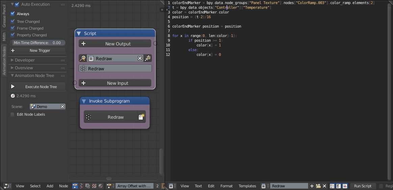Viewport: 393px width, 190px height.
Task: Click New Input in Script node
Action: click(x=115, y=83)
